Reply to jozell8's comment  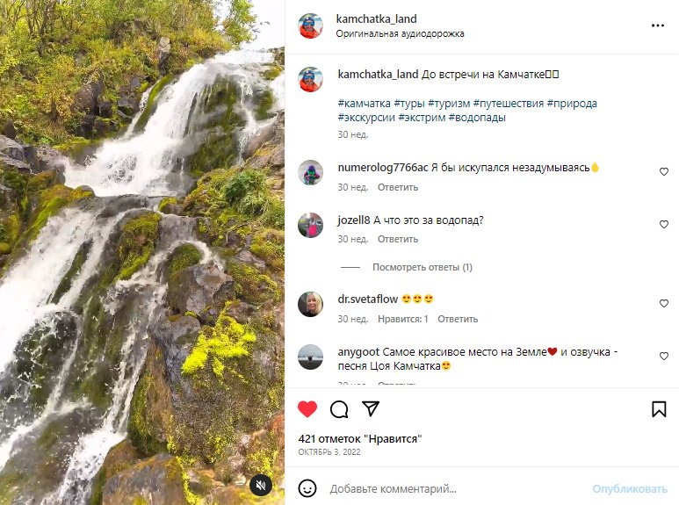[x=398, y=240]
